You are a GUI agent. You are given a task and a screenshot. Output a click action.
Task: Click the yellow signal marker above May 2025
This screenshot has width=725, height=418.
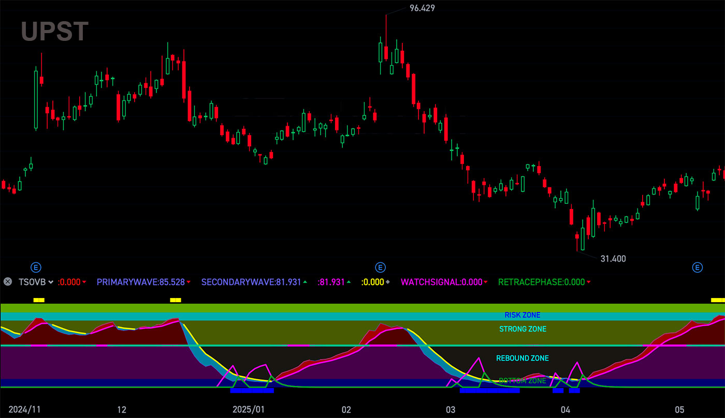click(718, 300)
